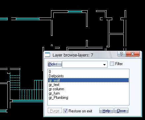This screenshot has width=145, height=120.
Task: Click inside the layer name combo box field
Action: 85,64
